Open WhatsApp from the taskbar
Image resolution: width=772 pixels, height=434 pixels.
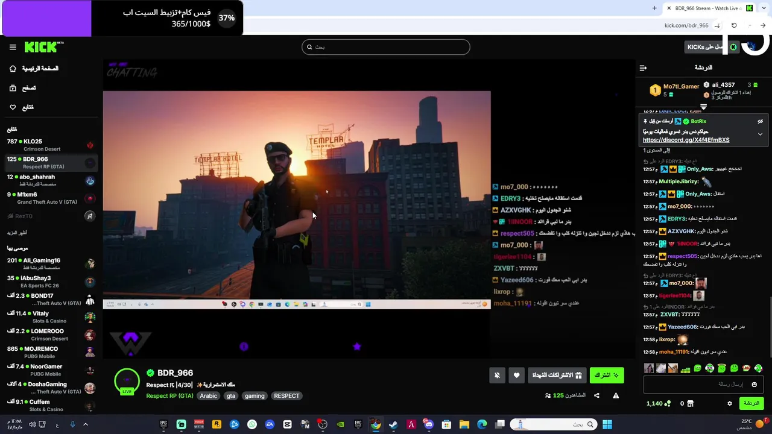[252, 424]
